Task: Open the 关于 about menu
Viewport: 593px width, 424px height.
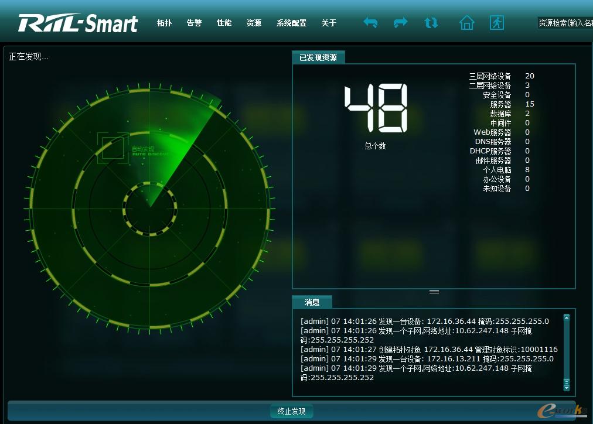Action: [x=328, y=22]
